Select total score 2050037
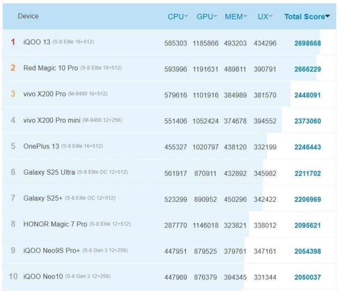The height and width of the screenshot is (291, 339). 307,277
